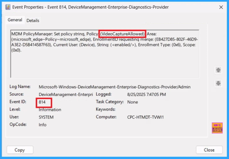Image resolution: width=229 pixels, height=159 pixels.
Task: Click inside the event description text box
Action: tap(105, 54)
